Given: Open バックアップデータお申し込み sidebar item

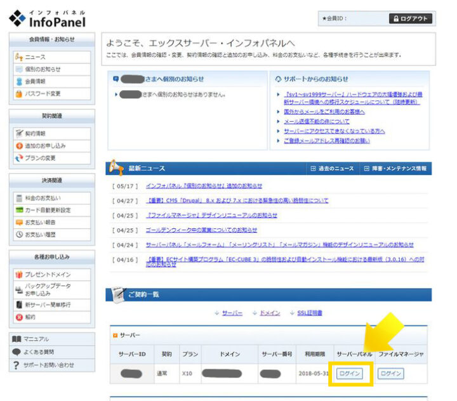Looking at the screenshot, I should 52,290.
